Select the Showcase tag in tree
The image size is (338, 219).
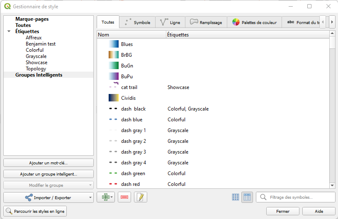pyautogui.click(x=36, y=63)
